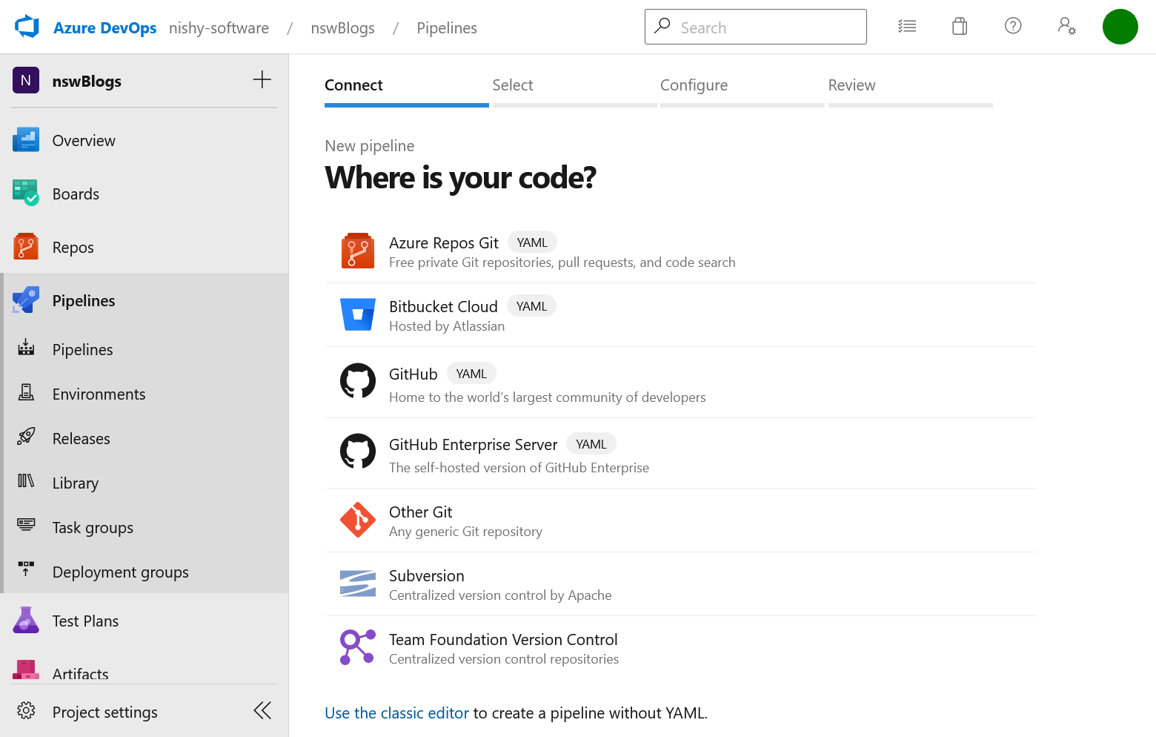Open the user settings account menu
The width and height of the screenshot is (1156, 737).
coord(1066,26)
